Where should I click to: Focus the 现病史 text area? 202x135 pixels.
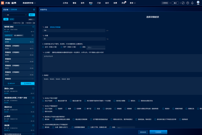point(122,86)
